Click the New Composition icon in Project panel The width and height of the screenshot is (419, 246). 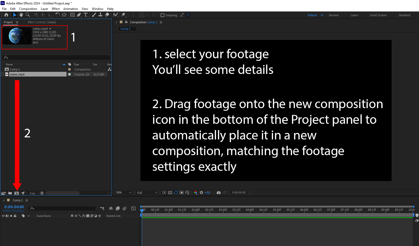(16, 193)
